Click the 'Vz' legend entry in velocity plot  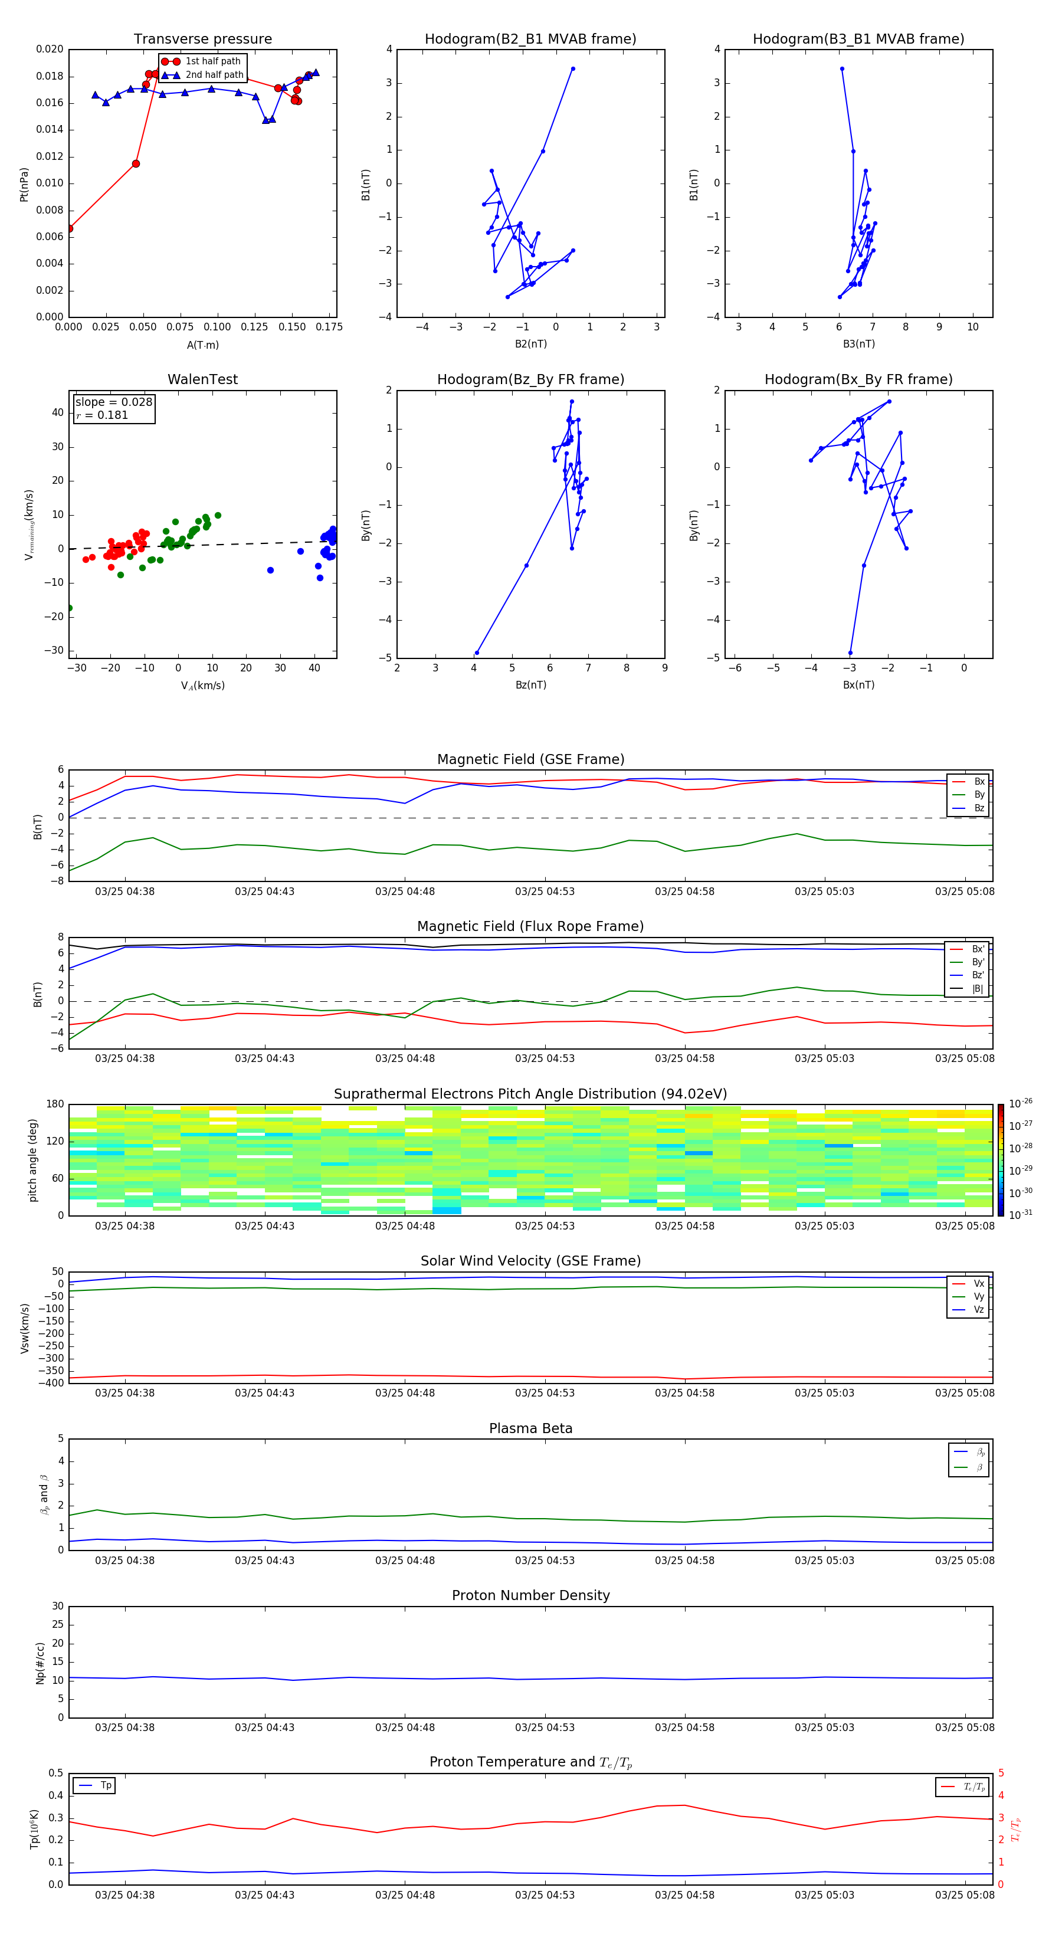point(968,1310)
